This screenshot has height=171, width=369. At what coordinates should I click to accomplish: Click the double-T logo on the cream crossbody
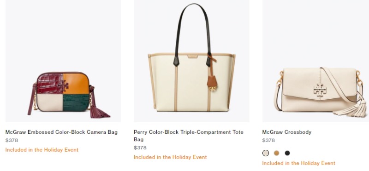pos(320,90)
